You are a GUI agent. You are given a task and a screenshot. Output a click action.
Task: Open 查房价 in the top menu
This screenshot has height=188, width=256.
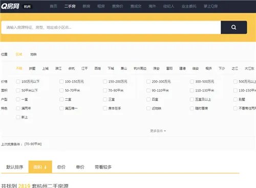(117, 6)
